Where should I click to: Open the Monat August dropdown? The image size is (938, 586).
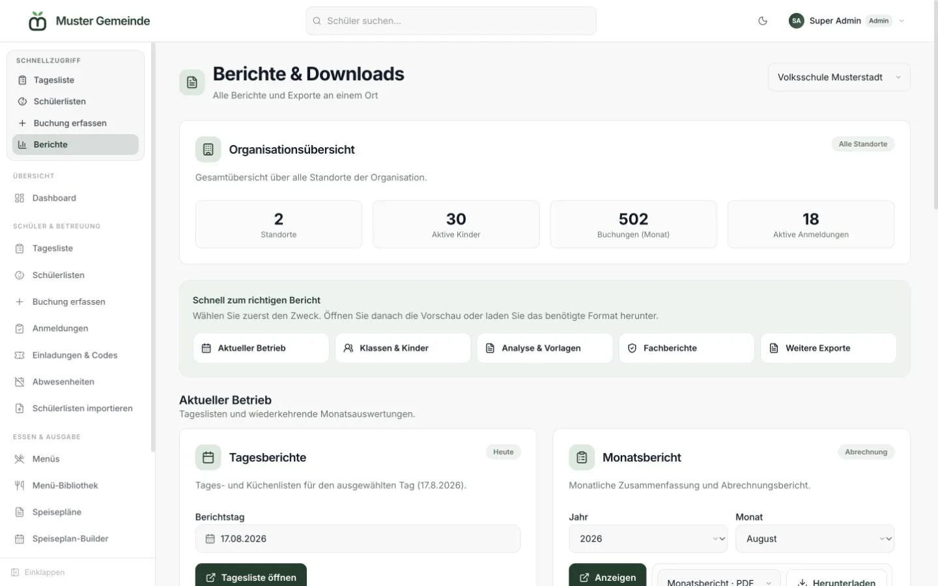815,538
